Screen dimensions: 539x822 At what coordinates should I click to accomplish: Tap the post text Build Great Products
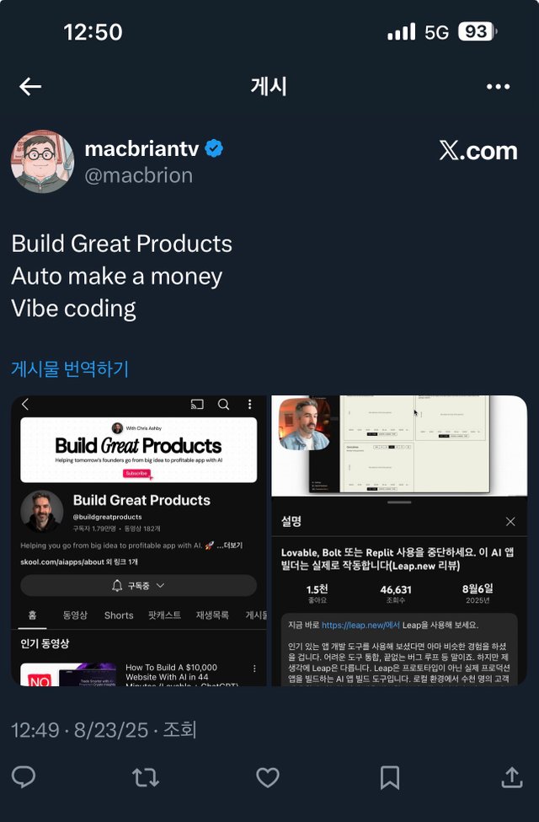tap(122, 244)
